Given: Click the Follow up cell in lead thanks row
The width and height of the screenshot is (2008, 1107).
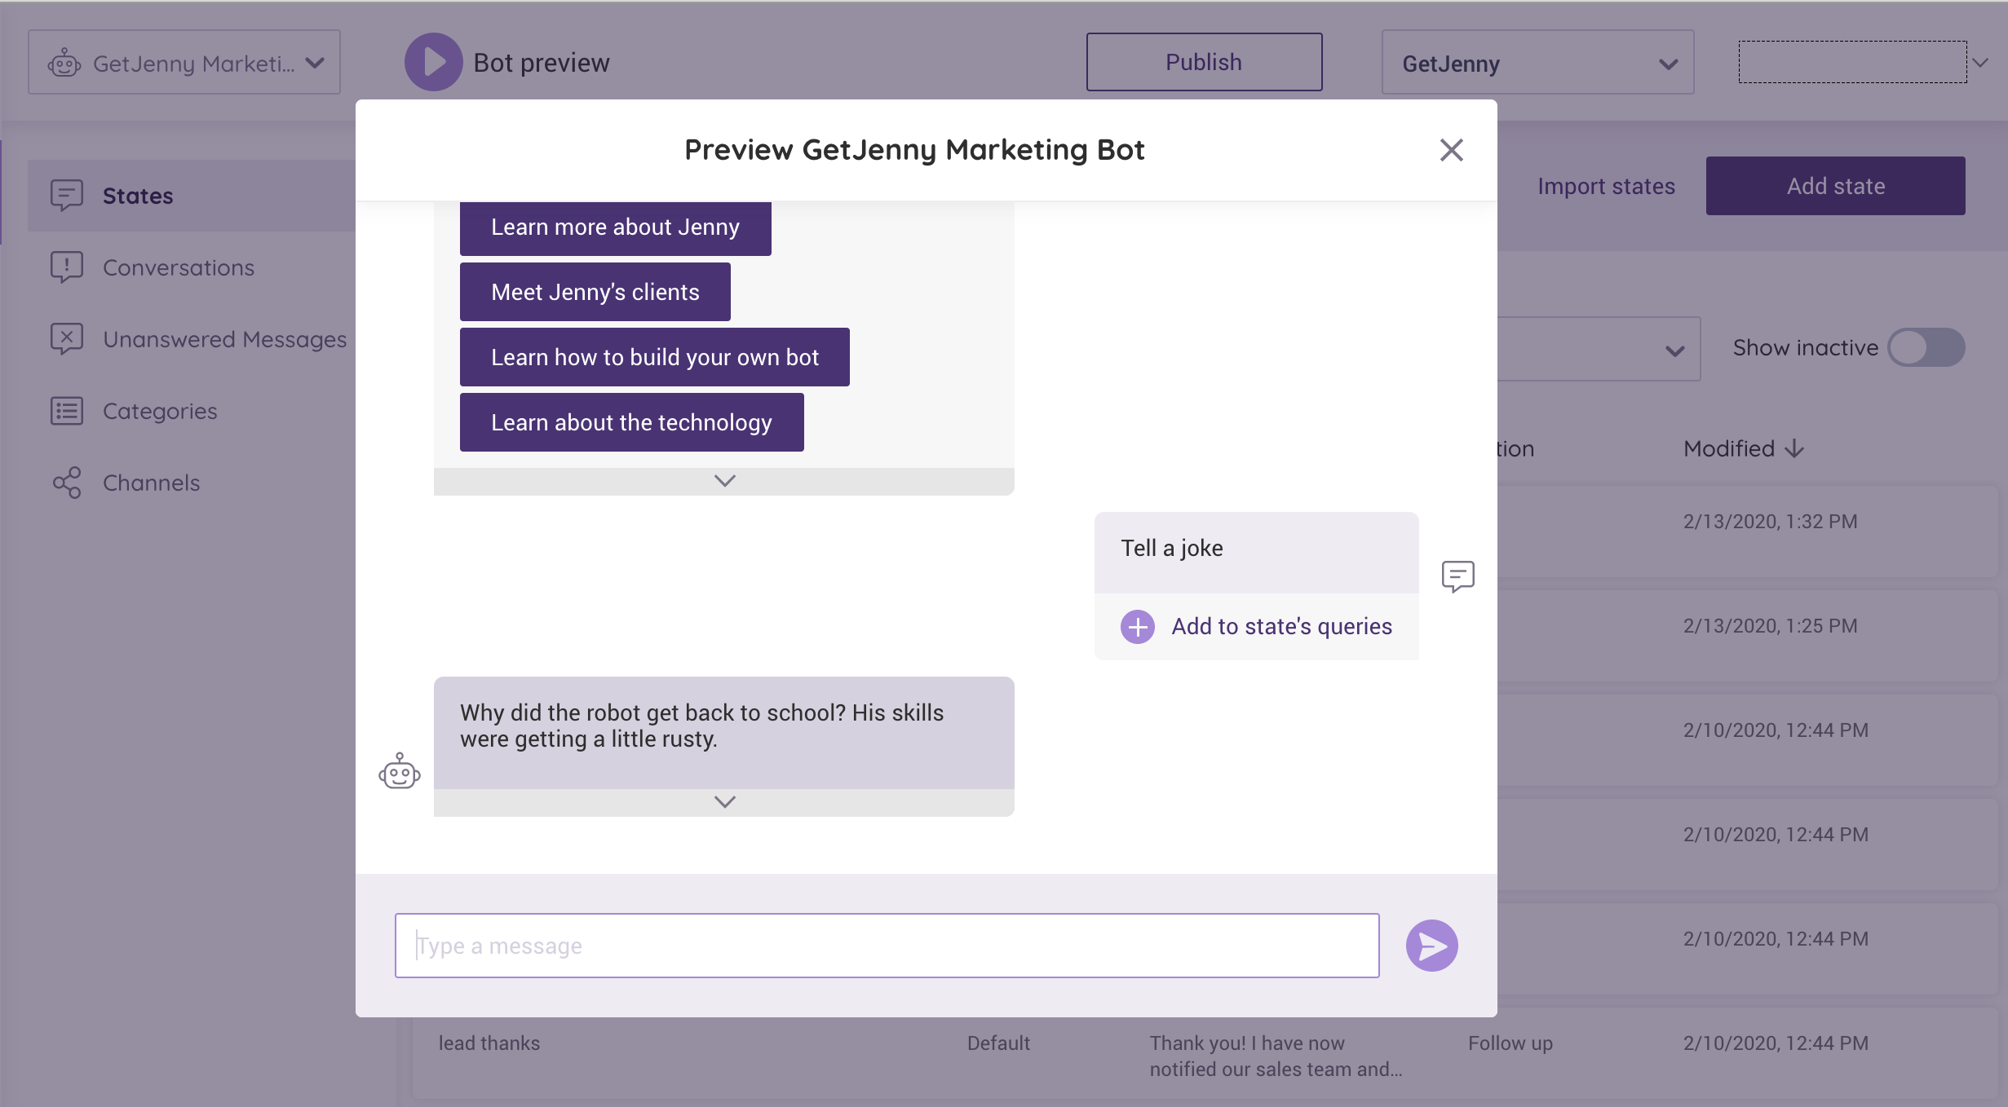Looking at the screenshot, I should pyautogui.click(x=1510, y=1043).
